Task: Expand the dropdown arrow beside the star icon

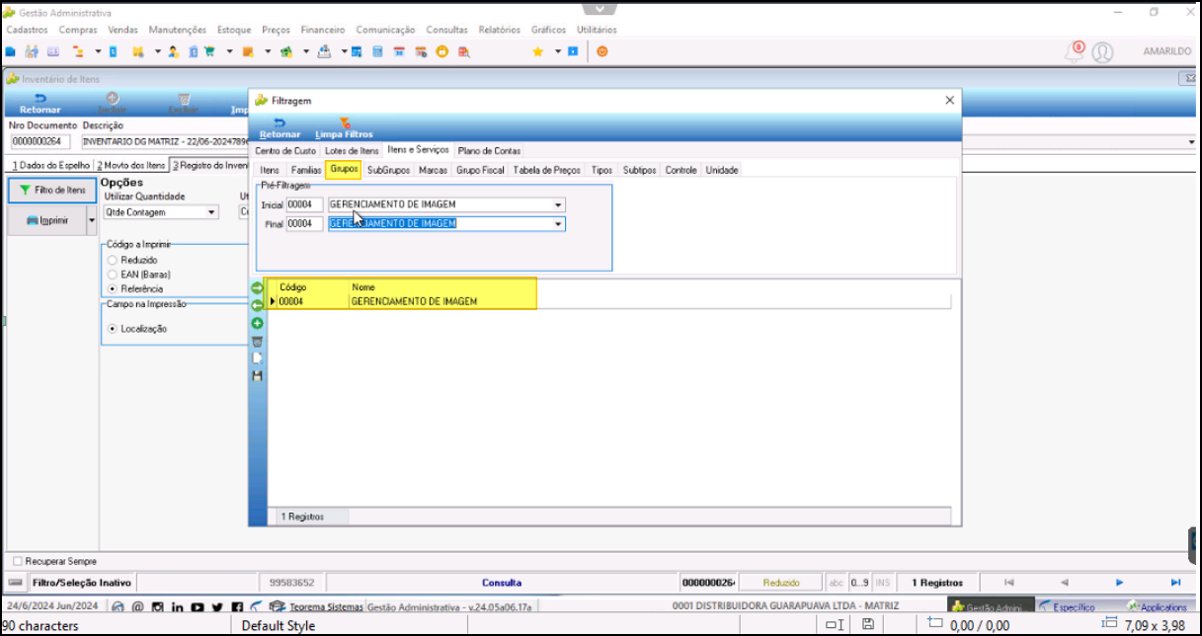Action: (557, 51)
